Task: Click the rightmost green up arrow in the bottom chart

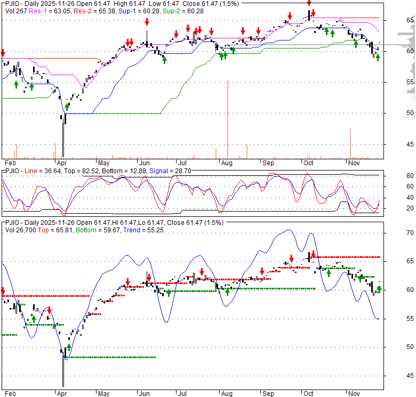Action: pos(379,289)
